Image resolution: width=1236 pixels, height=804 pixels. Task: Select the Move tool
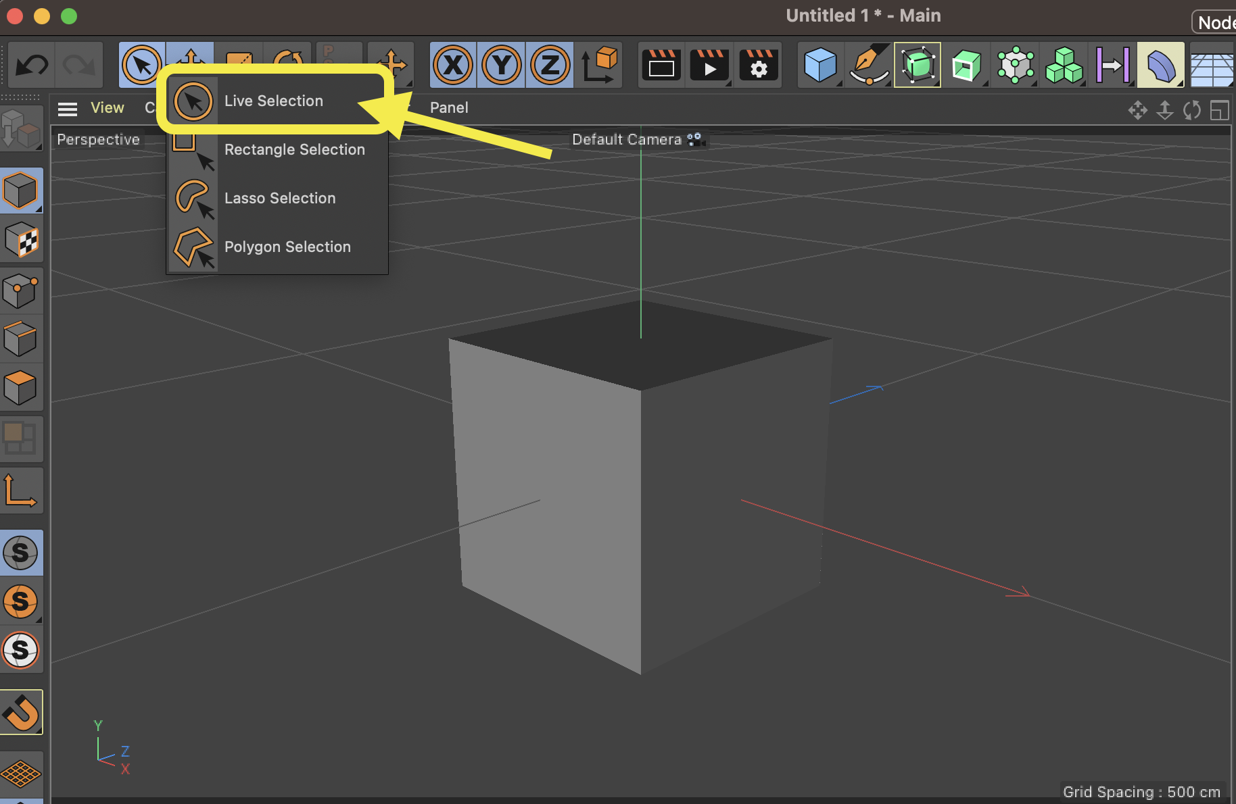coord(190,65)
